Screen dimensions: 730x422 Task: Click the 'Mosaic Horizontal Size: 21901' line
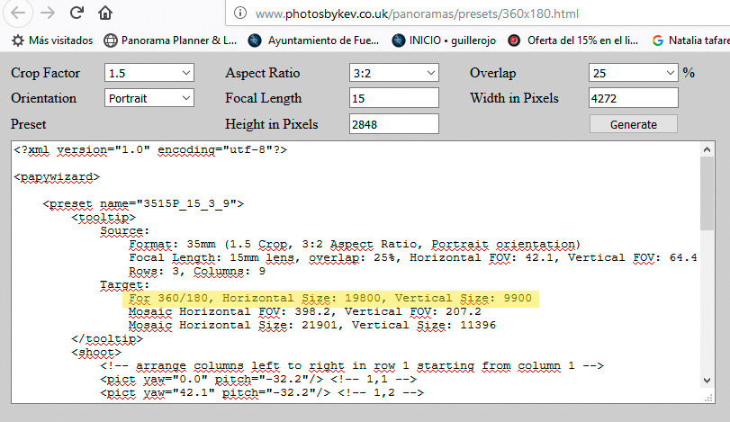pyautogui.click(x=312, y=325)
